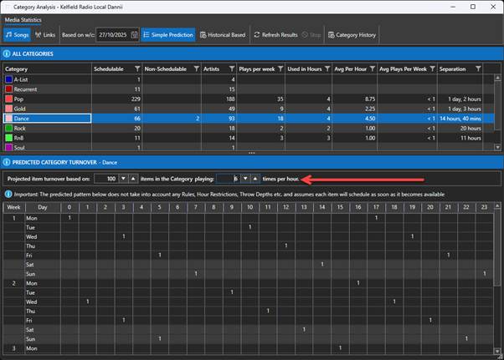
Task: Click the '1 day, 2 hours' separation cell
Action: coord(460,99)
